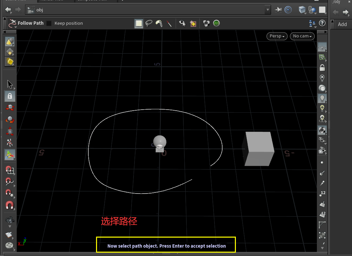Click the grey cubes toolbar icon
Image resolution: width=352 pixels, height=256 pixels.
(x=206, y=23)
